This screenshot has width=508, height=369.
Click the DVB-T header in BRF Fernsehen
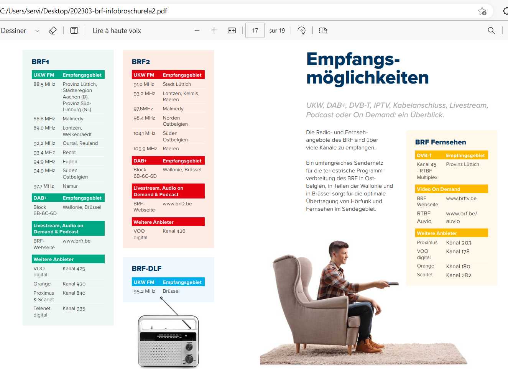point(424,156)
